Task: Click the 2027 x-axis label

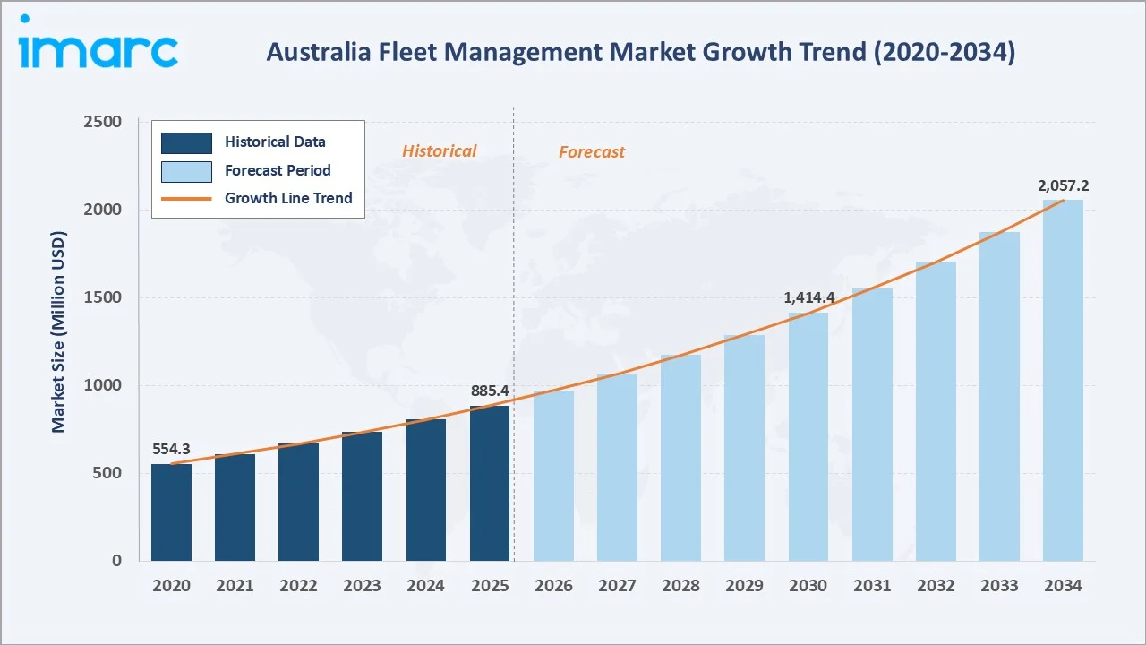Action: 617,586
